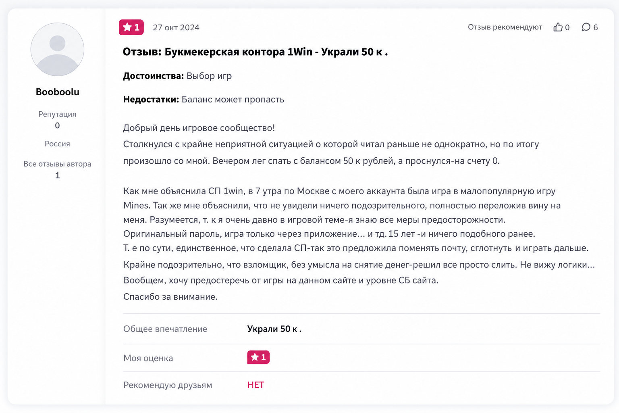Viewport: 619px width, 413px height.
Task: Click the like count number 0
Action: tap(567, 27)
